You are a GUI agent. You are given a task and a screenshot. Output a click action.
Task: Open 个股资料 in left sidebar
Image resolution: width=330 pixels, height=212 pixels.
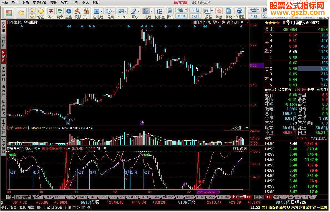coord(3,73)
